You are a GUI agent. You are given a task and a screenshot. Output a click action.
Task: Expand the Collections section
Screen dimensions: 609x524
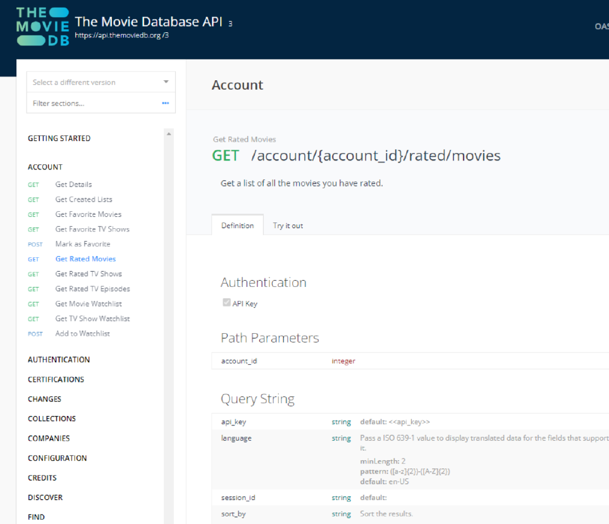52,419
